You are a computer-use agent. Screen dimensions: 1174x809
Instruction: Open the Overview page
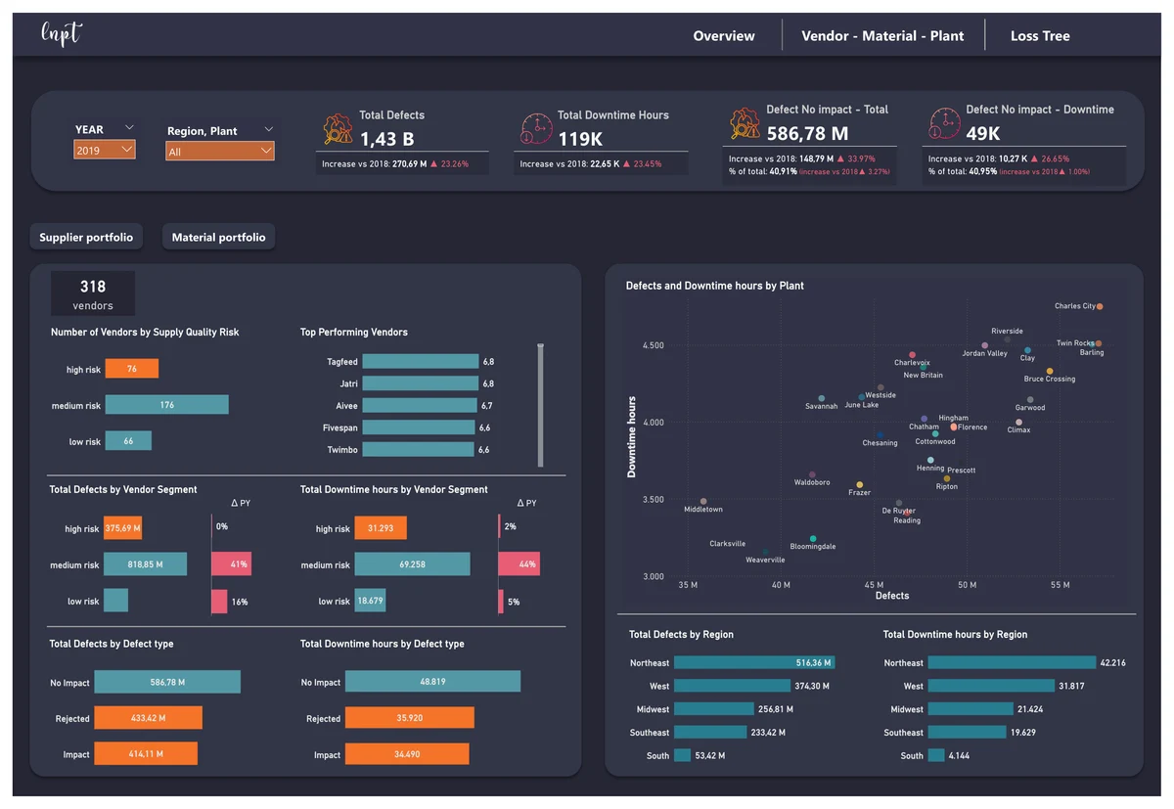tap(724, 36)
